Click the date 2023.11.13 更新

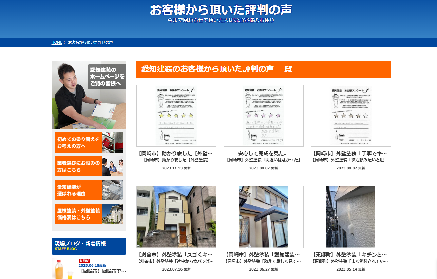(x=176, y=168)
